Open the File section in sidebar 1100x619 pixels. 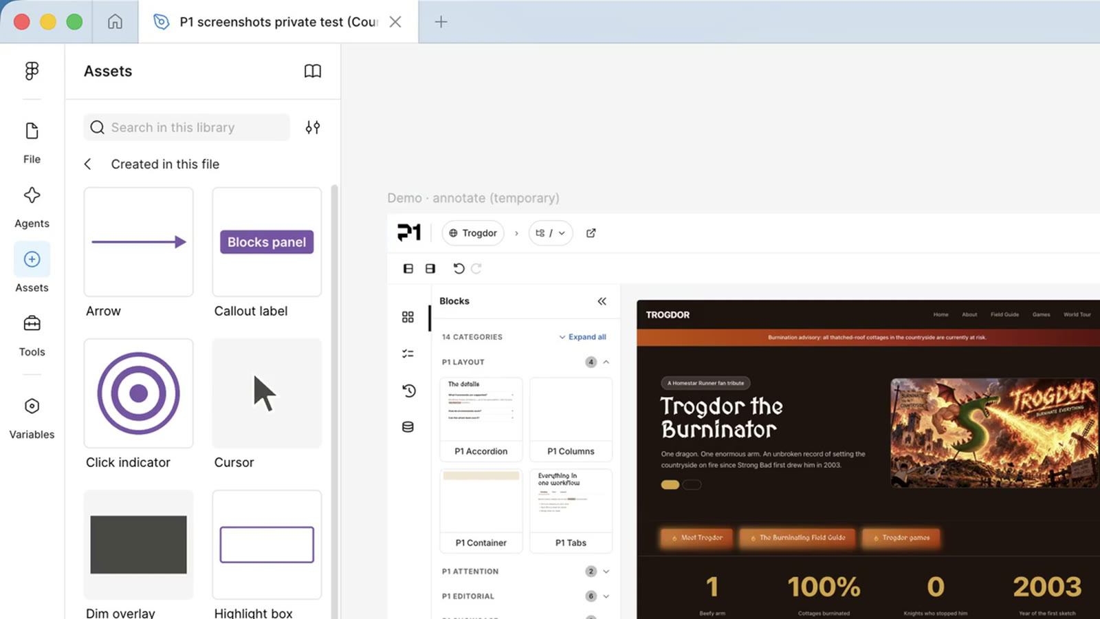pos(32,142)
